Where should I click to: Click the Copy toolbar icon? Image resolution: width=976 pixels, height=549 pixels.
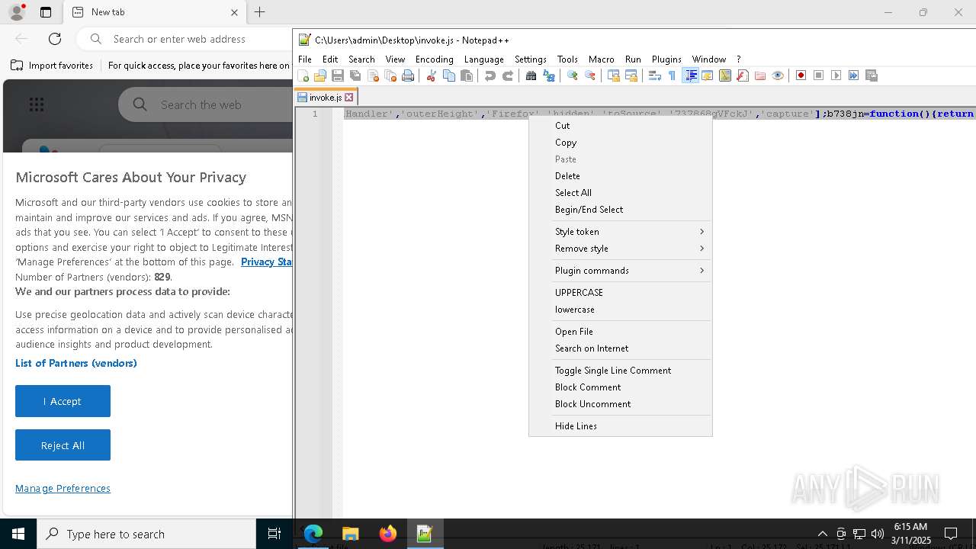click(449, 75)
